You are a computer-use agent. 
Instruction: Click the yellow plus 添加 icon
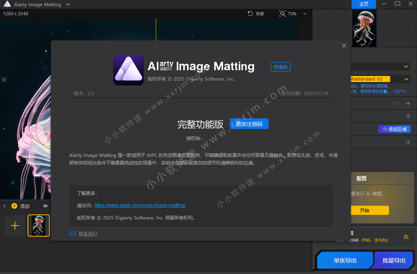click(15, 206)
